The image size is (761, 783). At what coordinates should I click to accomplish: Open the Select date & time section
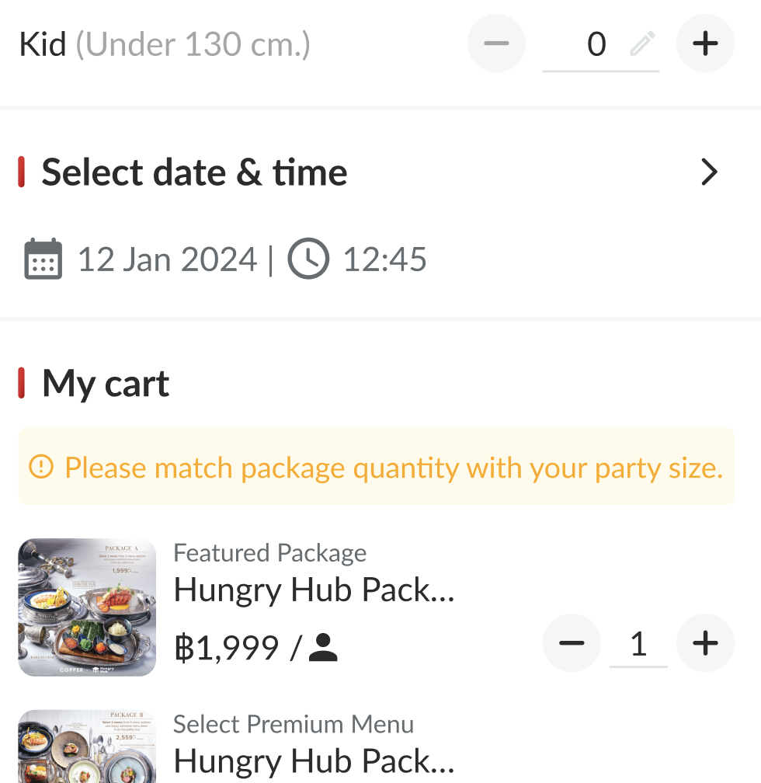coord(194,172)
